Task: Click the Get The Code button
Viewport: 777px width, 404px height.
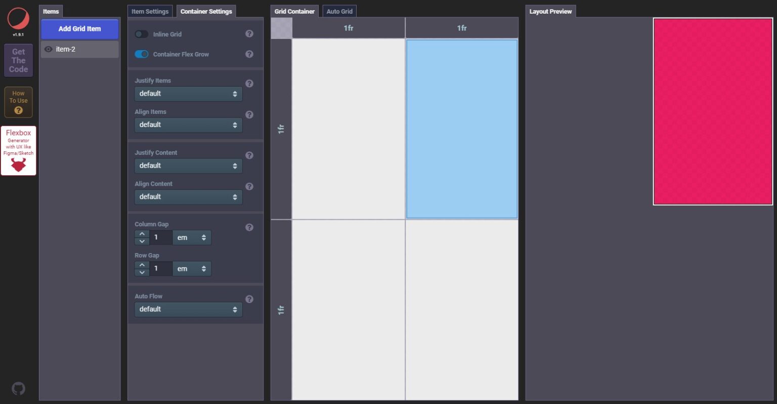Action: pos(18,60)
